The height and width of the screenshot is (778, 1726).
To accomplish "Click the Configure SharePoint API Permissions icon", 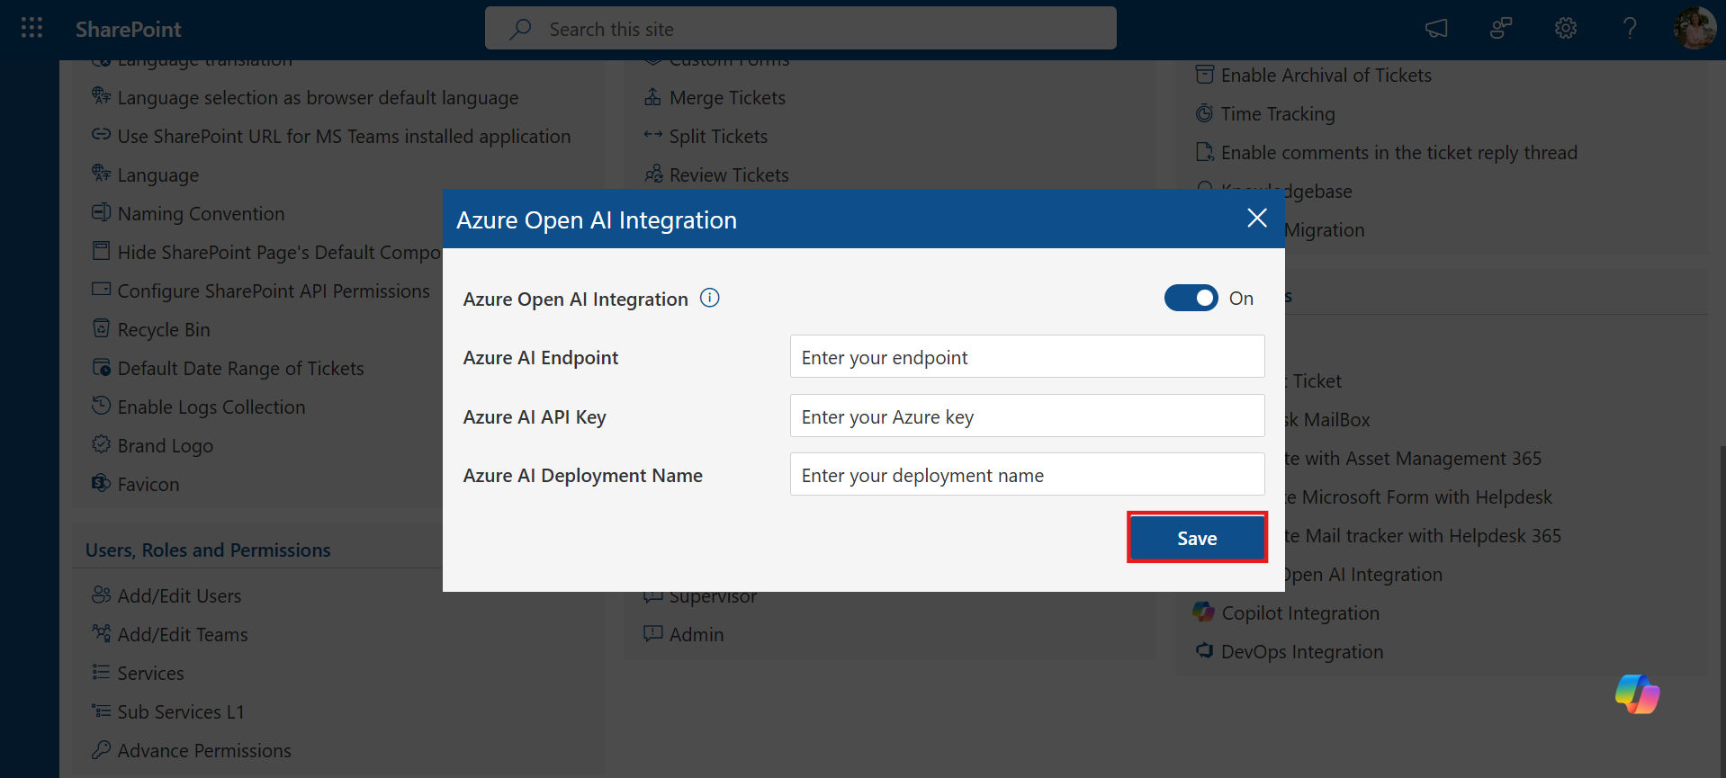I will pyautogui.click(x=101, y=290).
